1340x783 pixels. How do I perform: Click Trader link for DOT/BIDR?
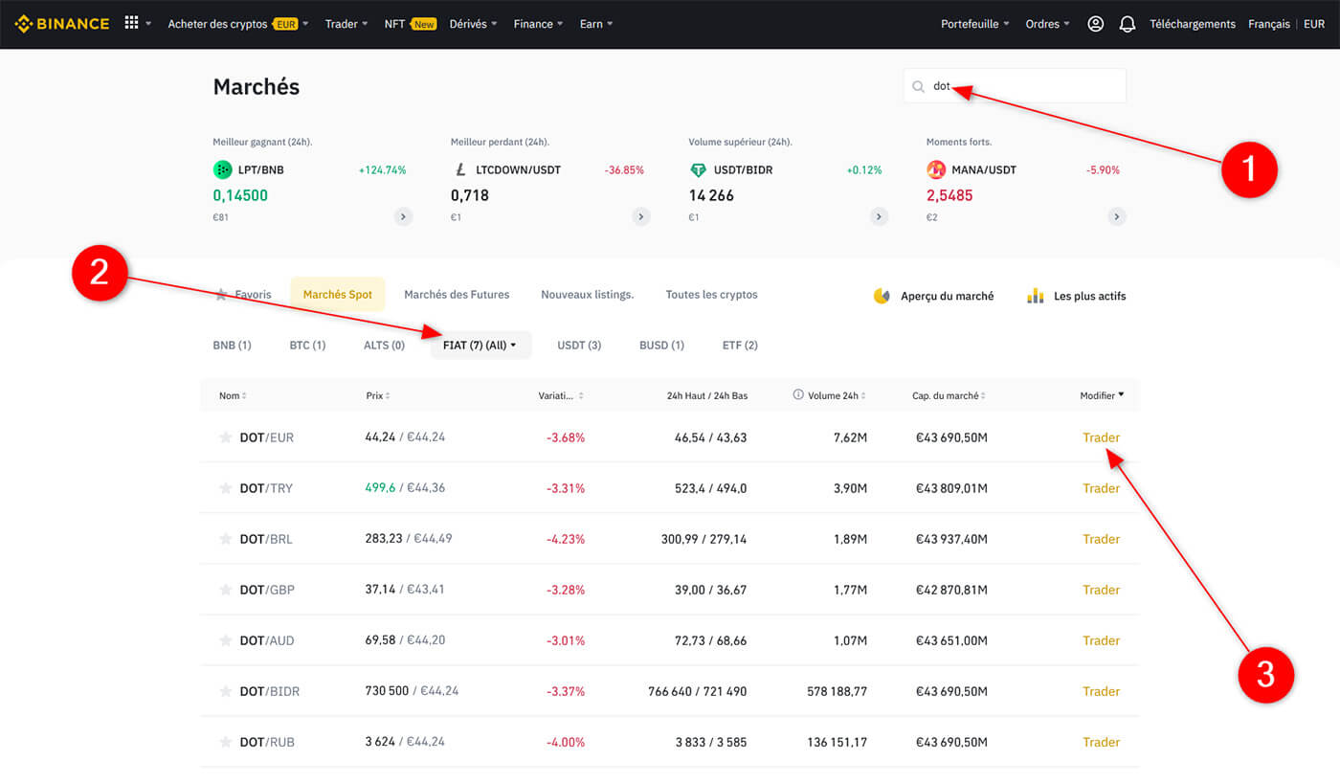[1101, 691]
